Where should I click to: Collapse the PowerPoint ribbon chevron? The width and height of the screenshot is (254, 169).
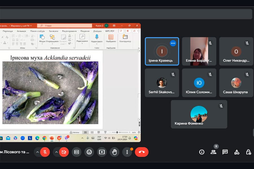point(139,48)
